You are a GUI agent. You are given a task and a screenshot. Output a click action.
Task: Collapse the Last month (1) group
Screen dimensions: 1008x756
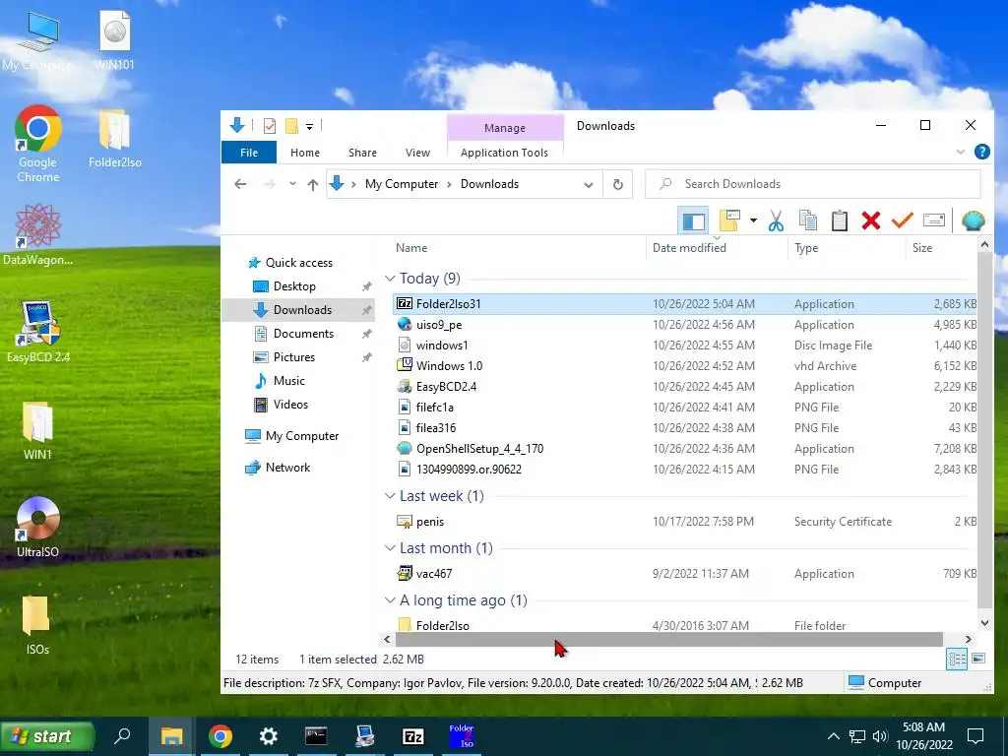tap(390, 547)
